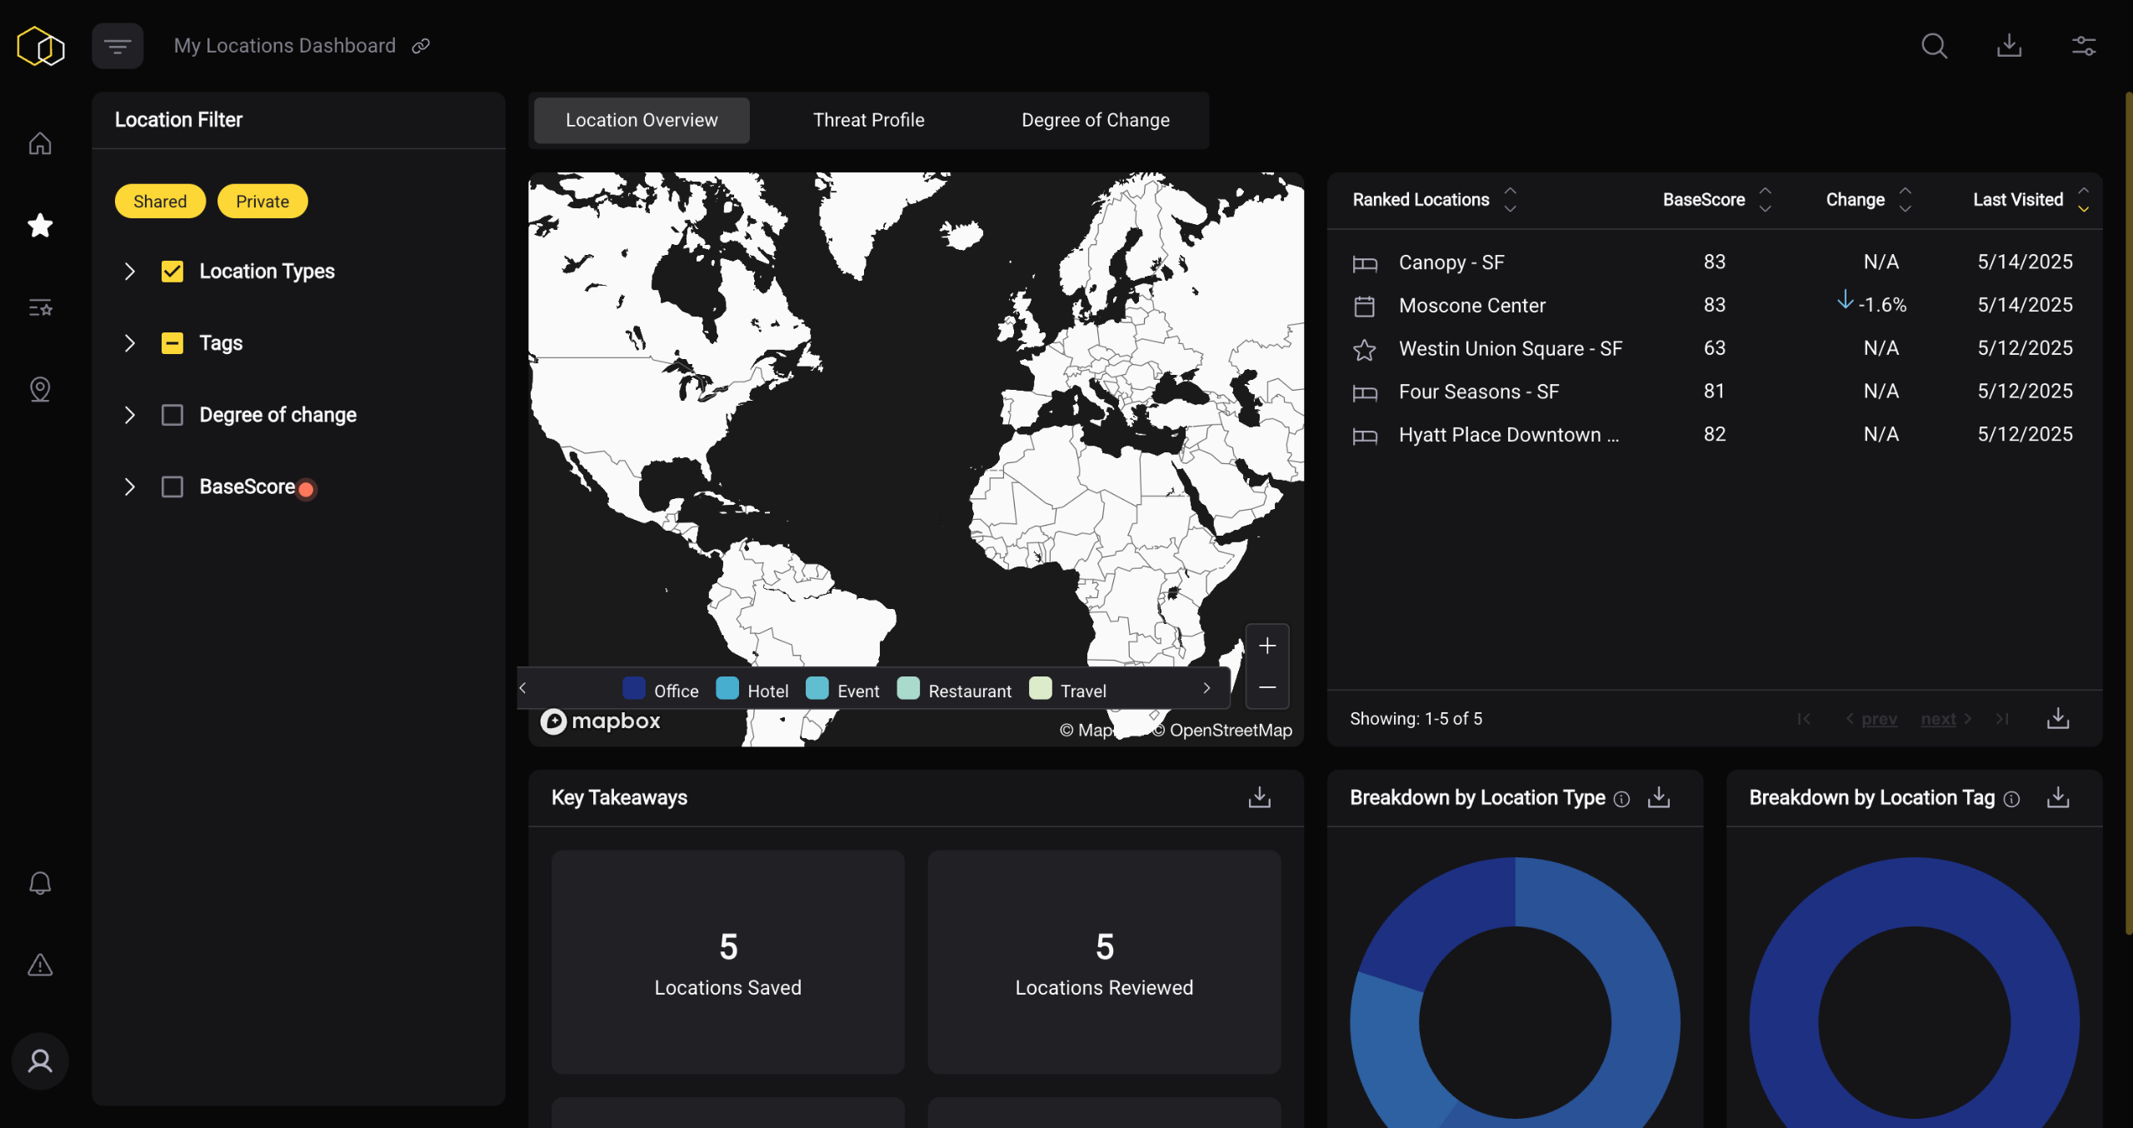Check the BaseScore filter checkbox
This screenshot has width=2133, height=1128.
click(172, 487)
